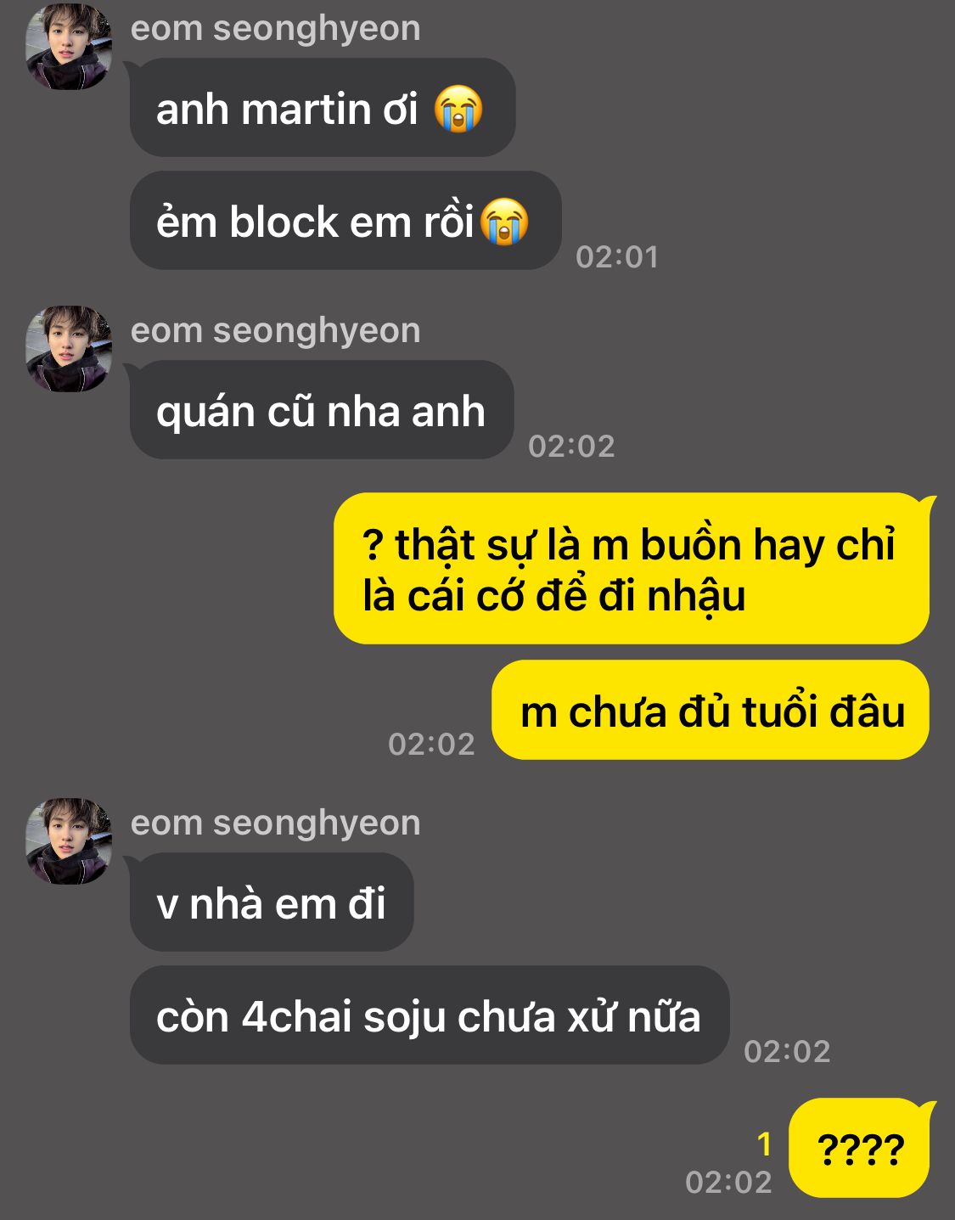The width and height of the screenshot is (955, 1220).
Task: Tap avatar beside 'v nhà em đi'
Action: point(69,841)
